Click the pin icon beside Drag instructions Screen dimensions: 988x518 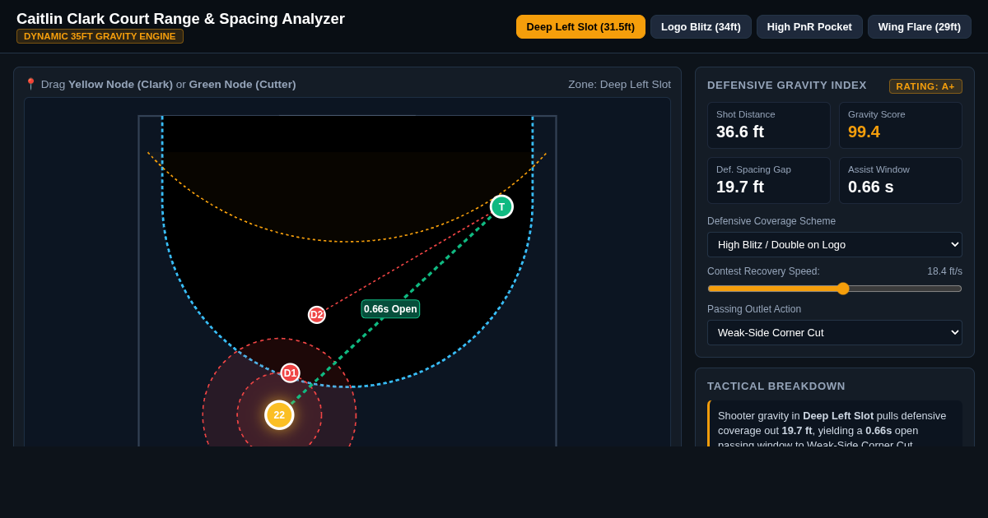[x=30, y=84]
